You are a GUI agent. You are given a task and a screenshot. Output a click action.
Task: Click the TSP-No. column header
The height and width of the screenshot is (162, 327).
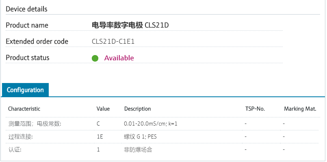point(255,109)
